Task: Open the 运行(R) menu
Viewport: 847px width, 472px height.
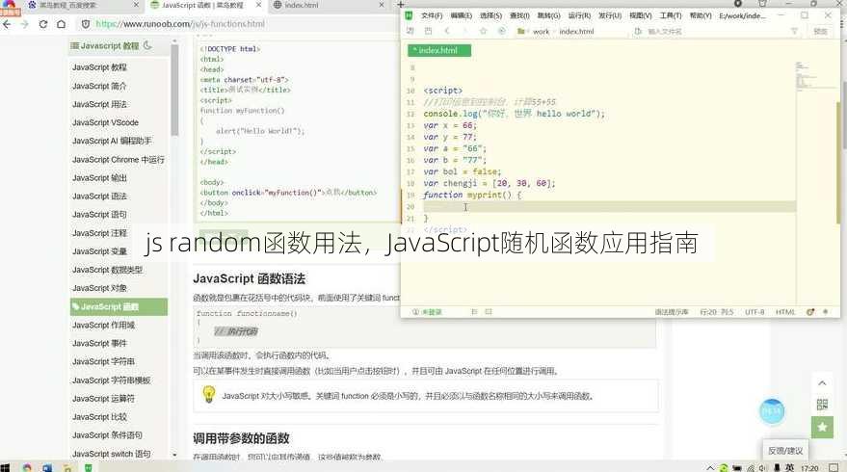Action: pos(579,15)
